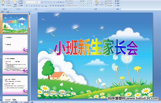Toggle Bold formatting
The width and height of the screenshot is (161, 103).
[27, 6]
